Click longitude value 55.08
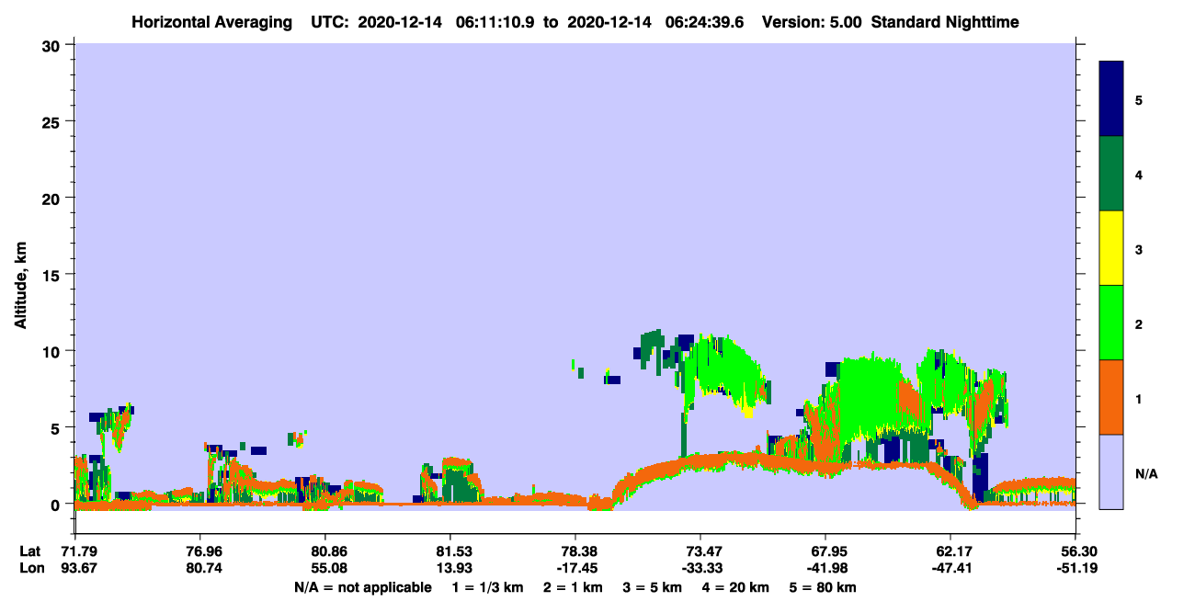The height and width of the screenshot is (613, 1195). pos(325,569)
